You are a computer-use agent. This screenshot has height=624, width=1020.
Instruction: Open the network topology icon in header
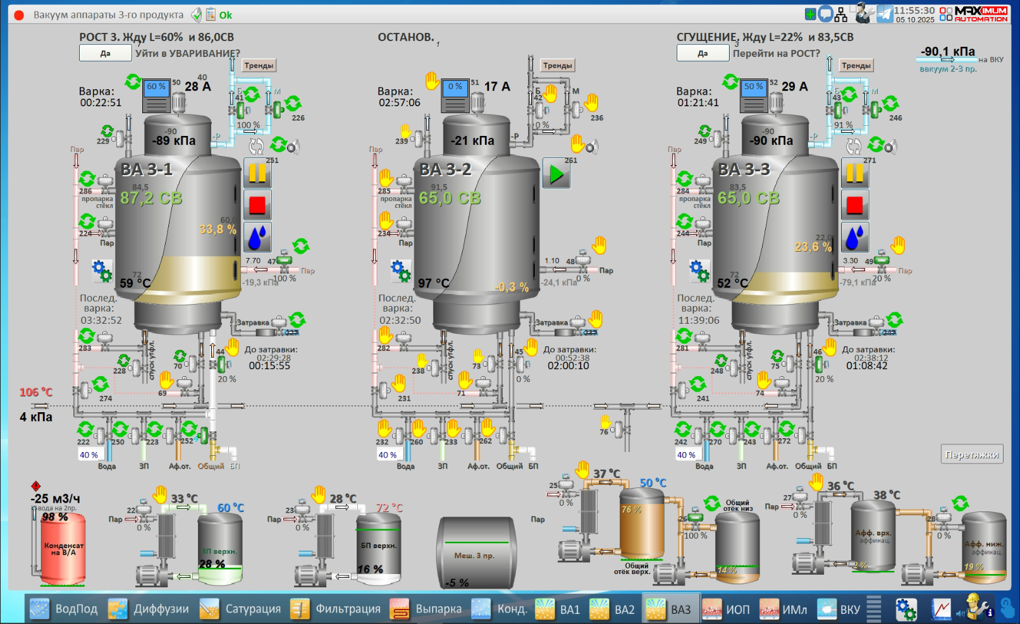click(x=841, y=14)
